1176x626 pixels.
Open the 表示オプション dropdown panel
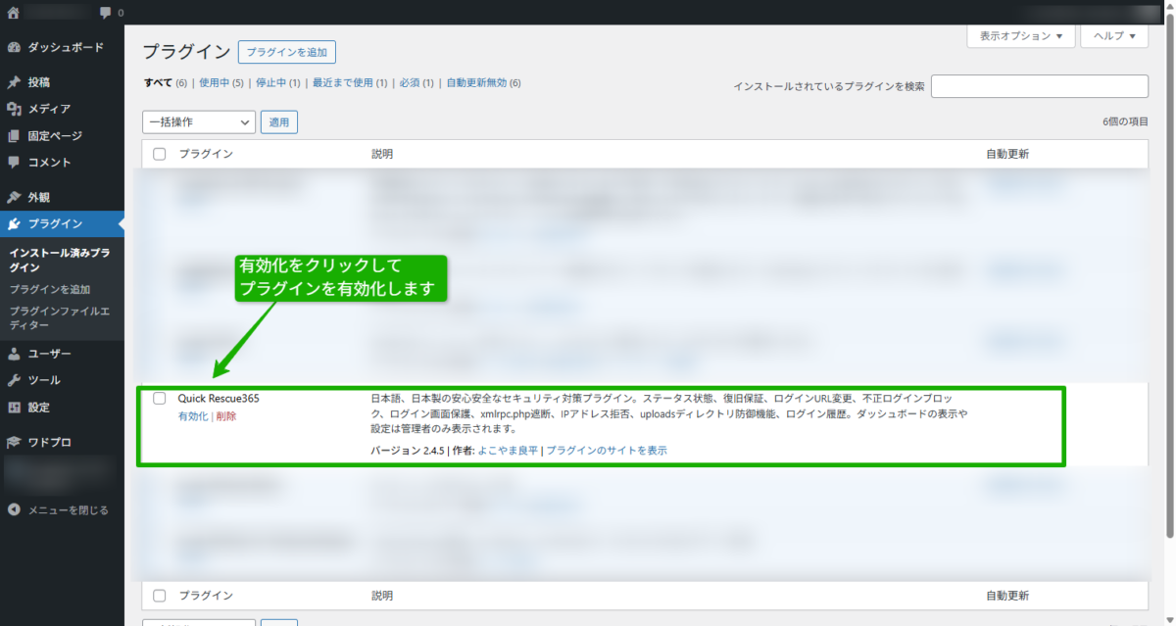click(x=1020, y=34)
